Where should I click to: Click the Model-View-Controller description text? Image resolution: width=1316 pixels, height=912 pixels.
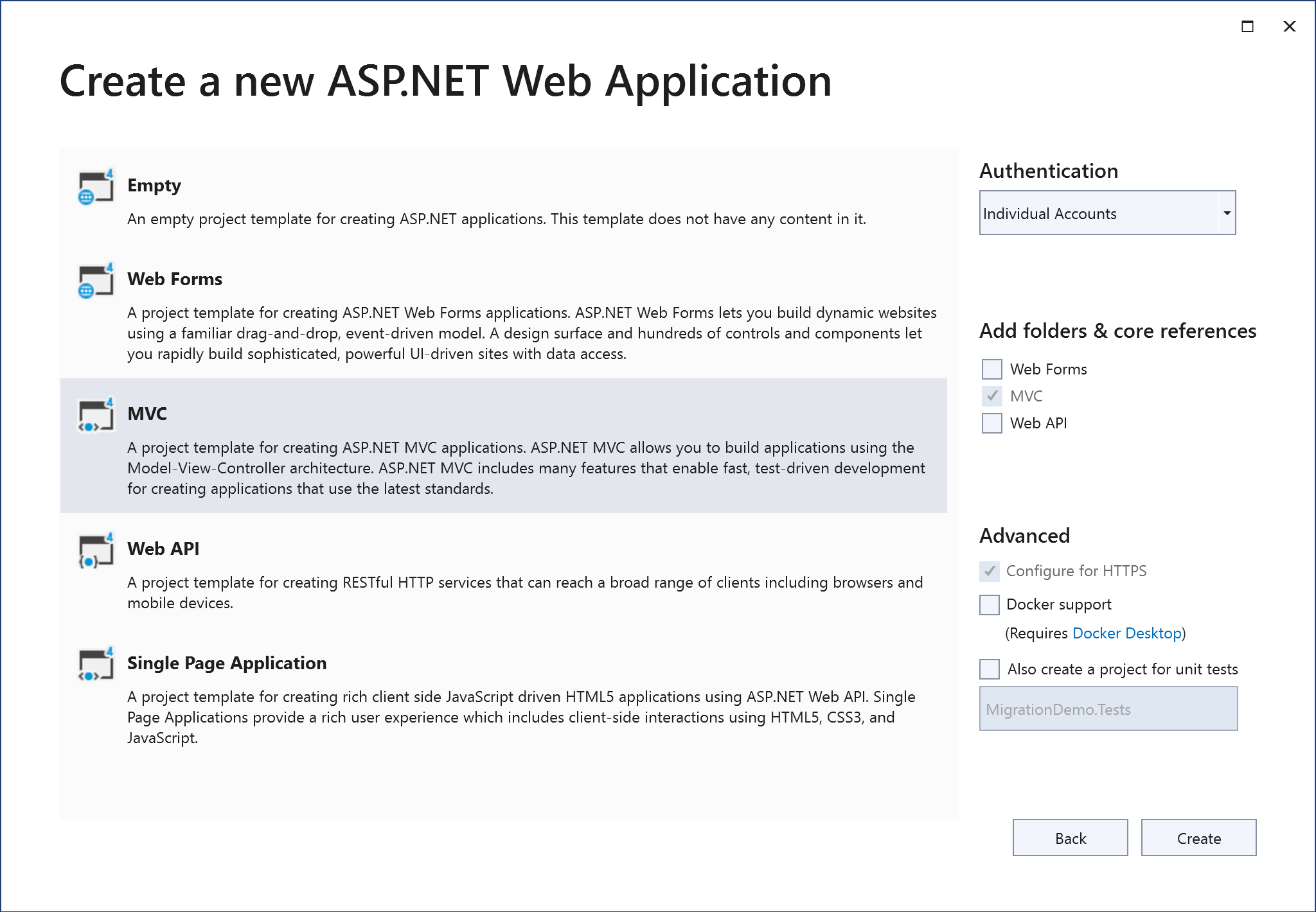(526, 468)
